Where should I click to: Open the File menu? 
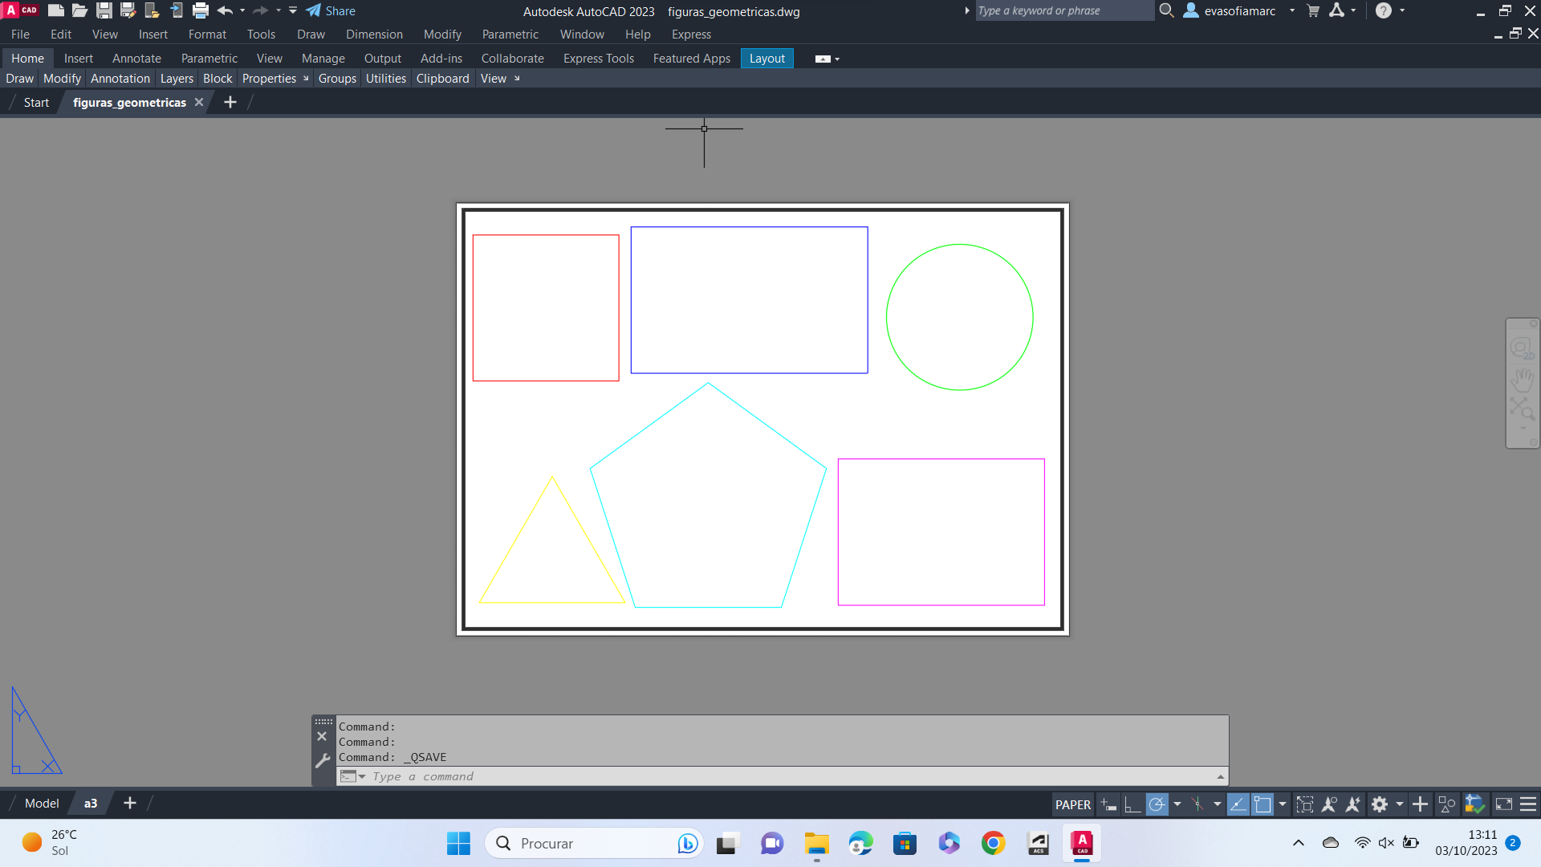(x=20, y=35)
